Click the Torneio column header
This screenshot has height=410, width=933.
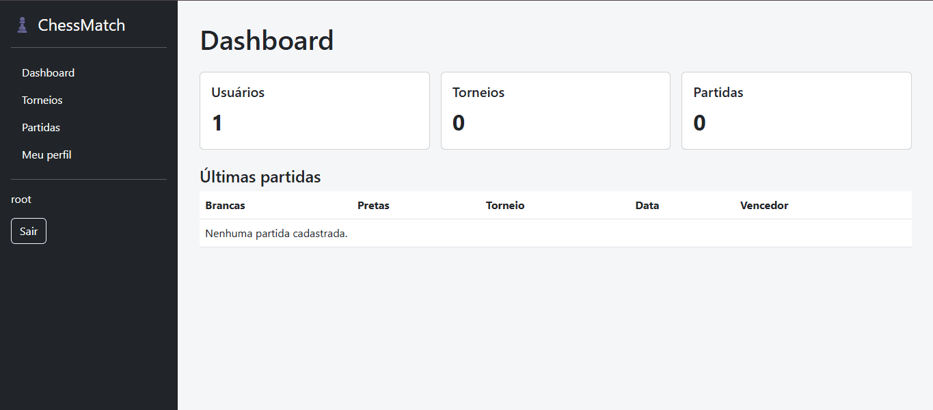(x=505, y=205)
